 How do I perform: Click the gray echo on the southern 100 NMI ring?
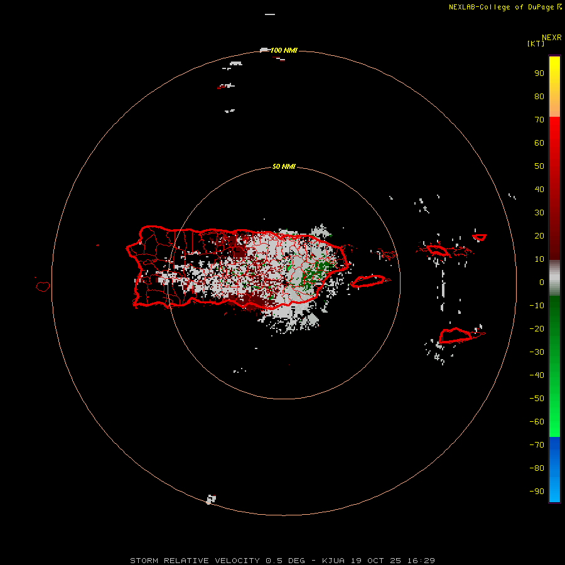[211, 500]
